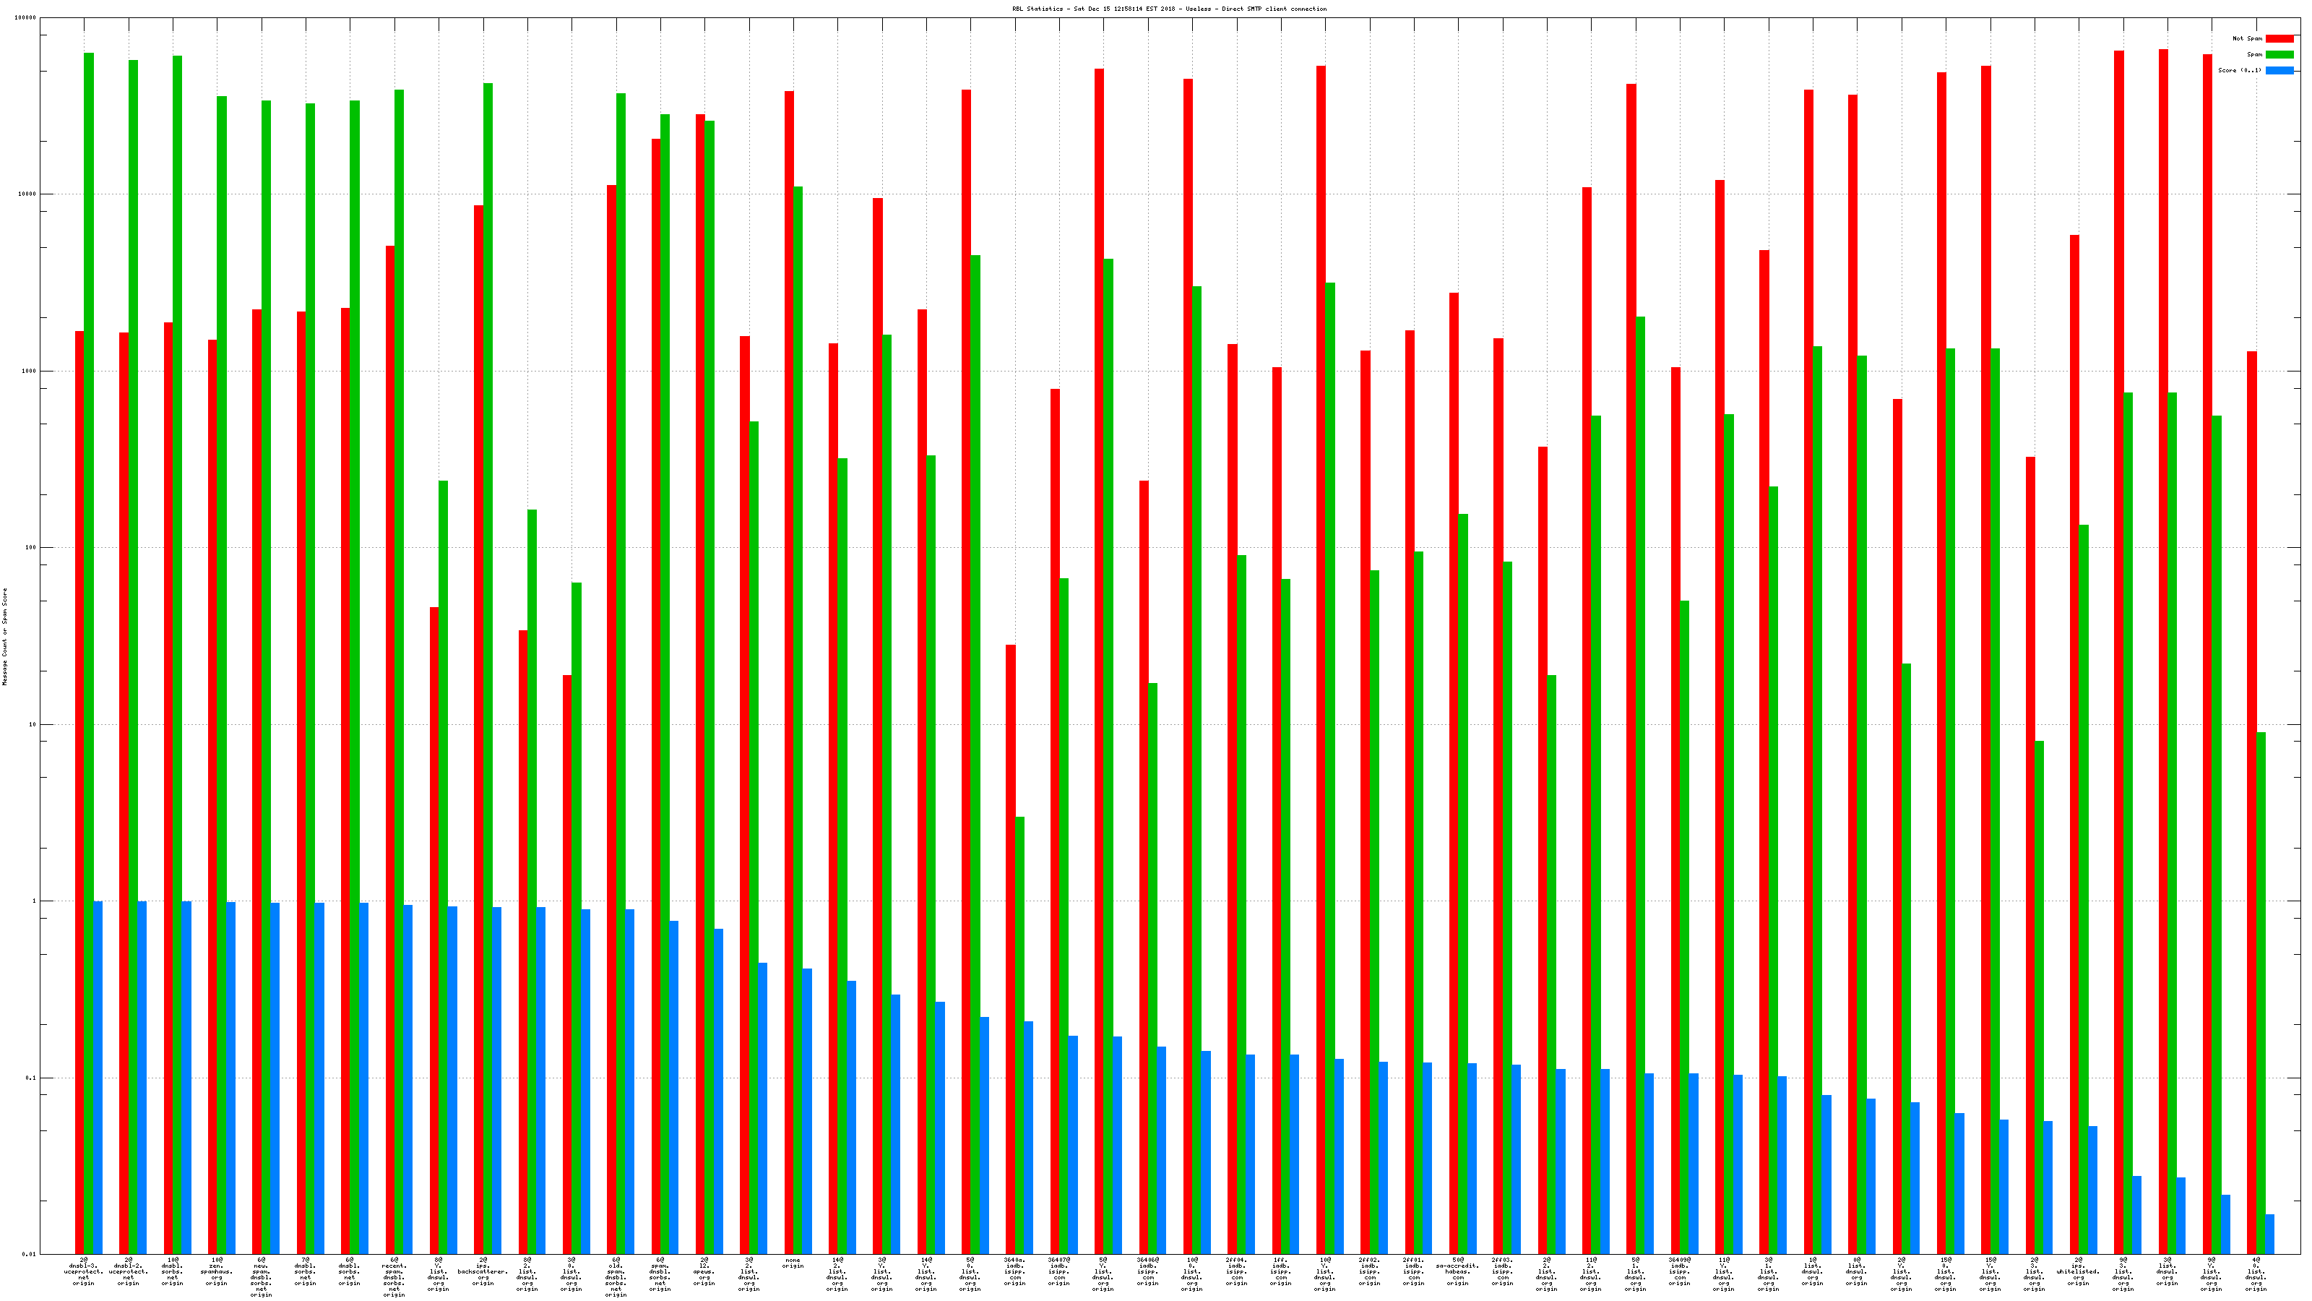Click the none origin x-axis label

click(x=793, y=1263)
